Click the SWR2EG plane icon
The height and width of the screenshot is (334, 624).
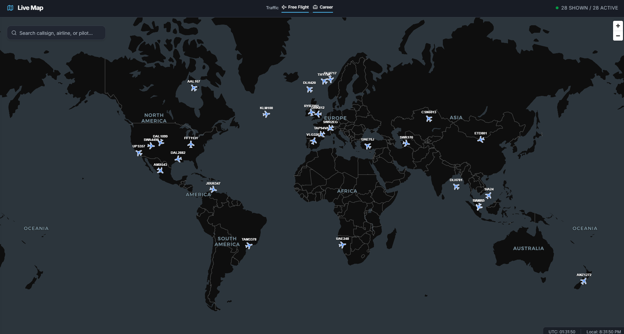click(x=331, y=128)
